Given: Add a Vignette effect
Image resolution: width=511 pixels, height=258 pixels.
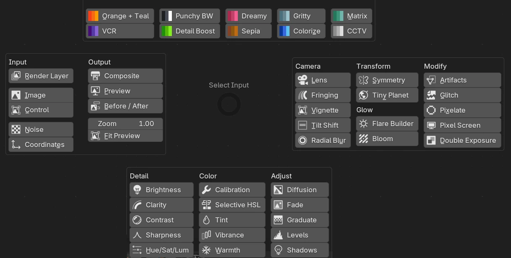Looking at the screenshot, I should pos(323,110).
